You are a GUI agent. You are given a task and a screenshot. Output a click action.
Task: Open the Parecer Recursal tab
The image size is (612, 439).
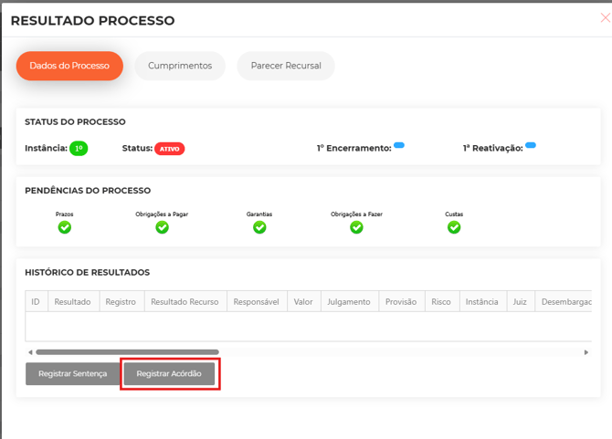[x=286, y=66]
